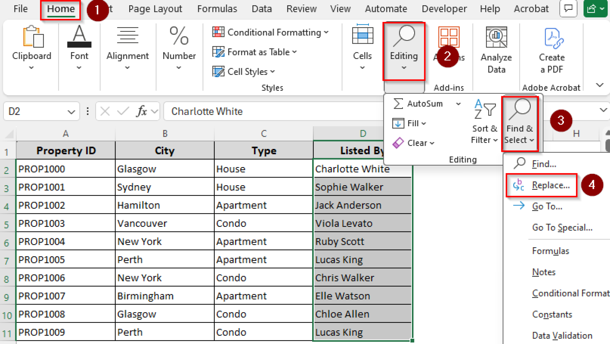Click the Clear icon with eraser
This screenshot has height=344, width=610.
(398, 143)
